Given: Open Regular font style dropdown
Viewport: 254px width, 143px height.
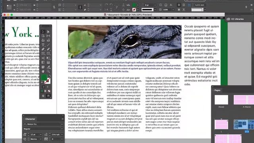Looking at the screenshot, I should pyautogui.click(x=62, y=129).
